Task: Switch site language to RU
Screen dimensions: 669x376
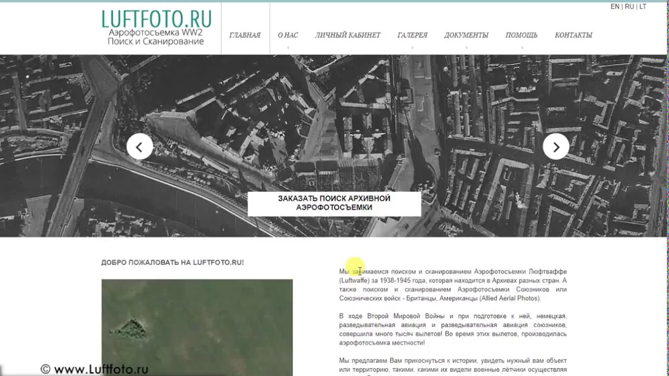Action: [629, 7]
